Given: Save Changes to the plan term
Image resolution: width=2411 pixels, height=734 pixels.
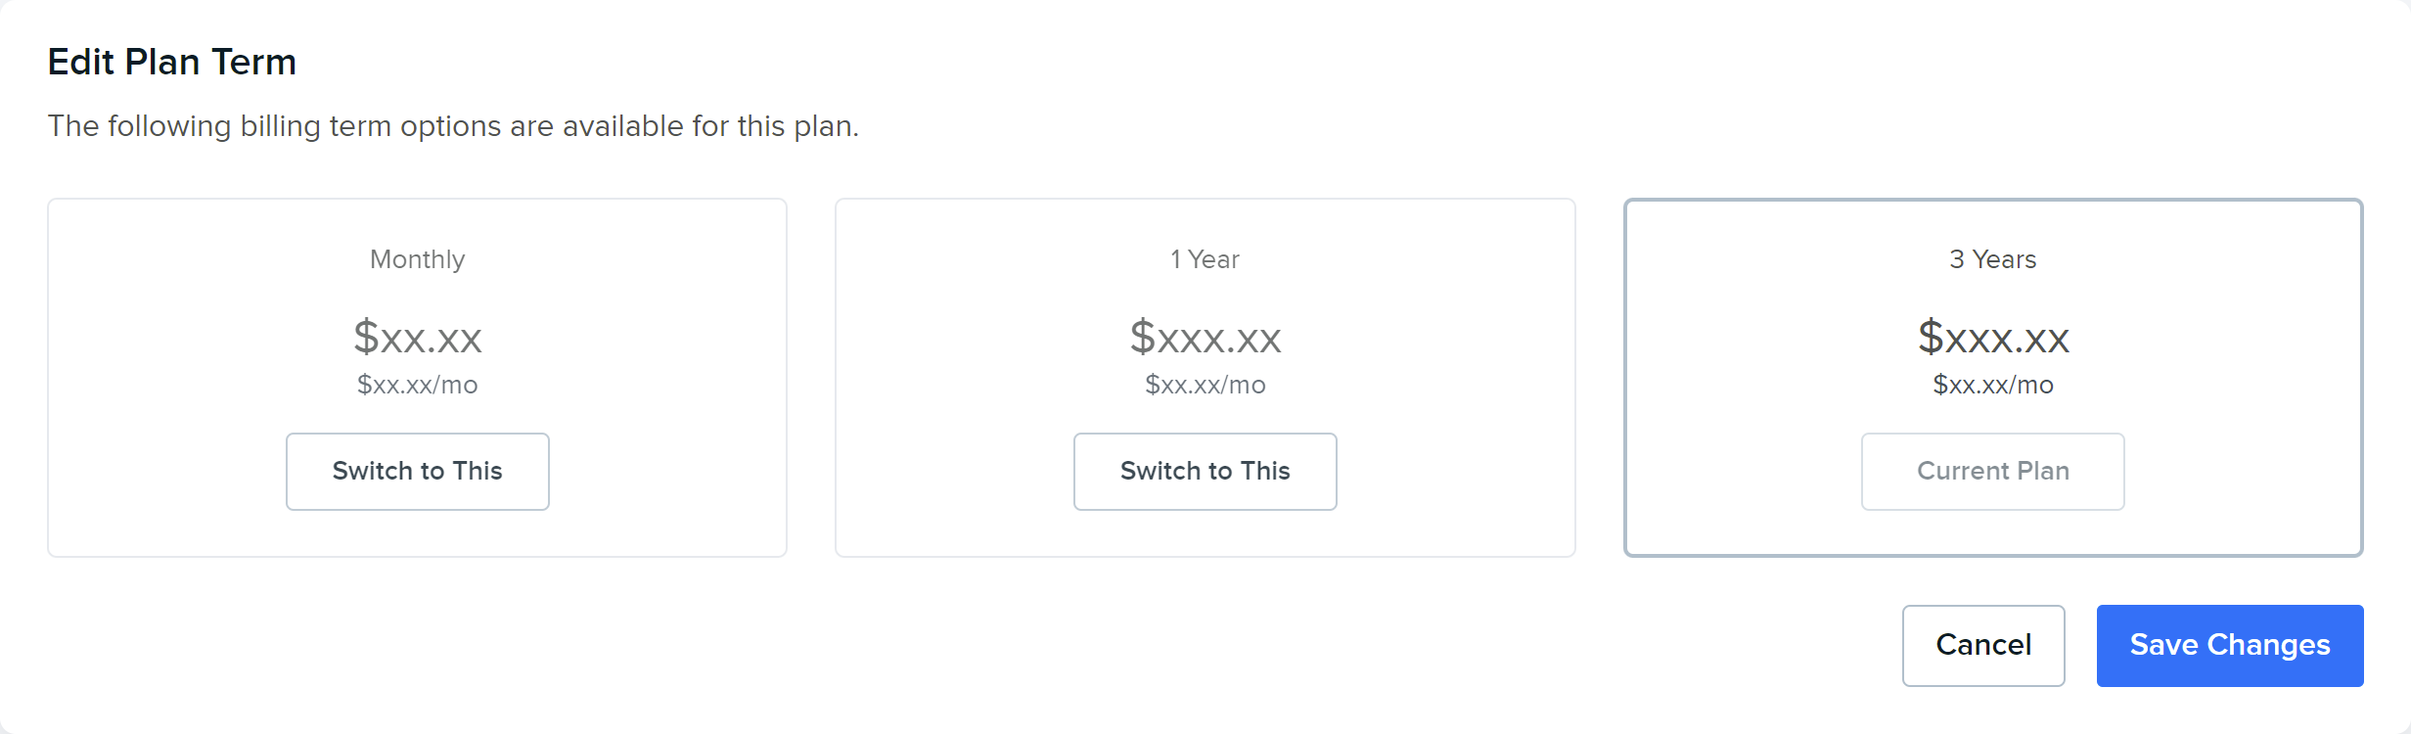Looking at the screenshot, I should point(2230,646).
